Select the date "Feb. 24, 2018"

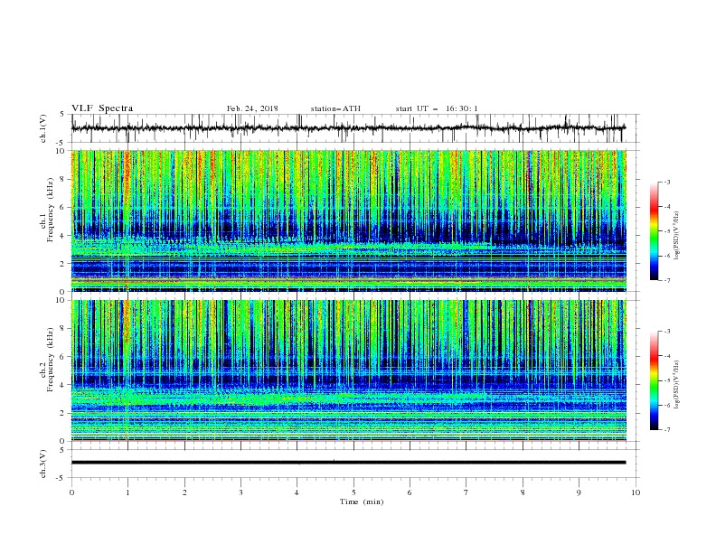pos(252,108)
